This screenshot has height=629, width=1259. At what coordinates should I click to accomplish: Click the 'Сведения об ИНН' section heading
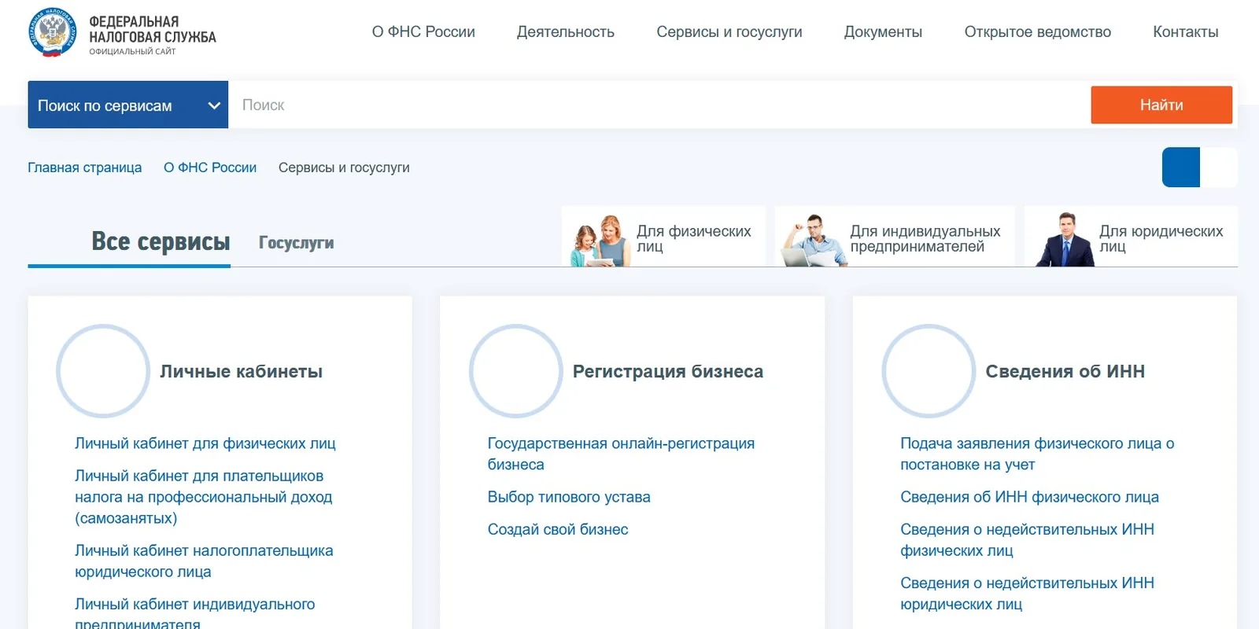point(1065,371)
